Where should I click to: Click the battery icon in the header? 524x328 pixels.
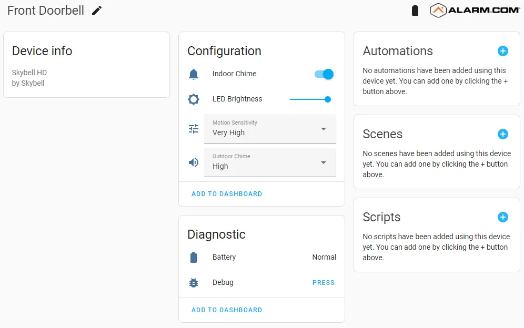[415, 11]
